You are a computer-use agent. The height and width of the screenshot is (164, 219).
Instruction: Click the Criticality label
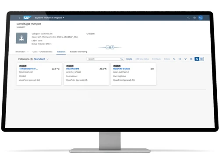click(x=91, y=34)
